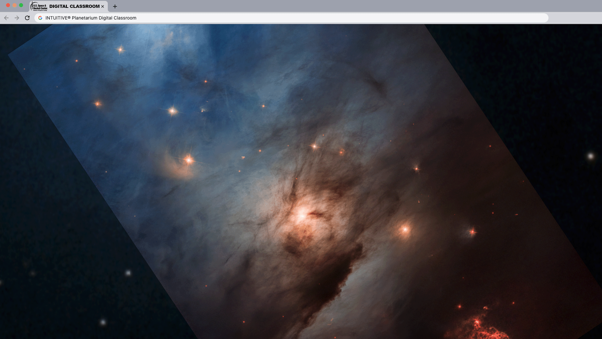Go forward using the browser forward arrow

pos(17,18)
